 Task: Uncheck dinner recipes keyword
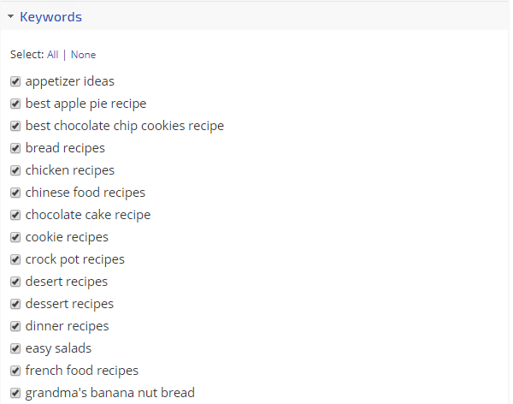15,326
